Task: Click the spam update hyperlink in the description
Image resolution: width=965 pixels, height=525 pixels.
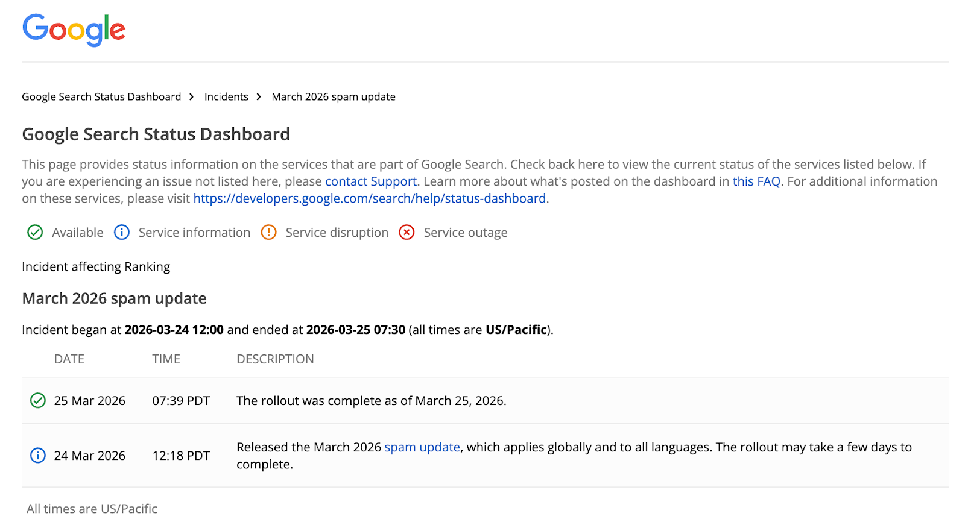Action: pyautogui.click(x=422, y=447)
